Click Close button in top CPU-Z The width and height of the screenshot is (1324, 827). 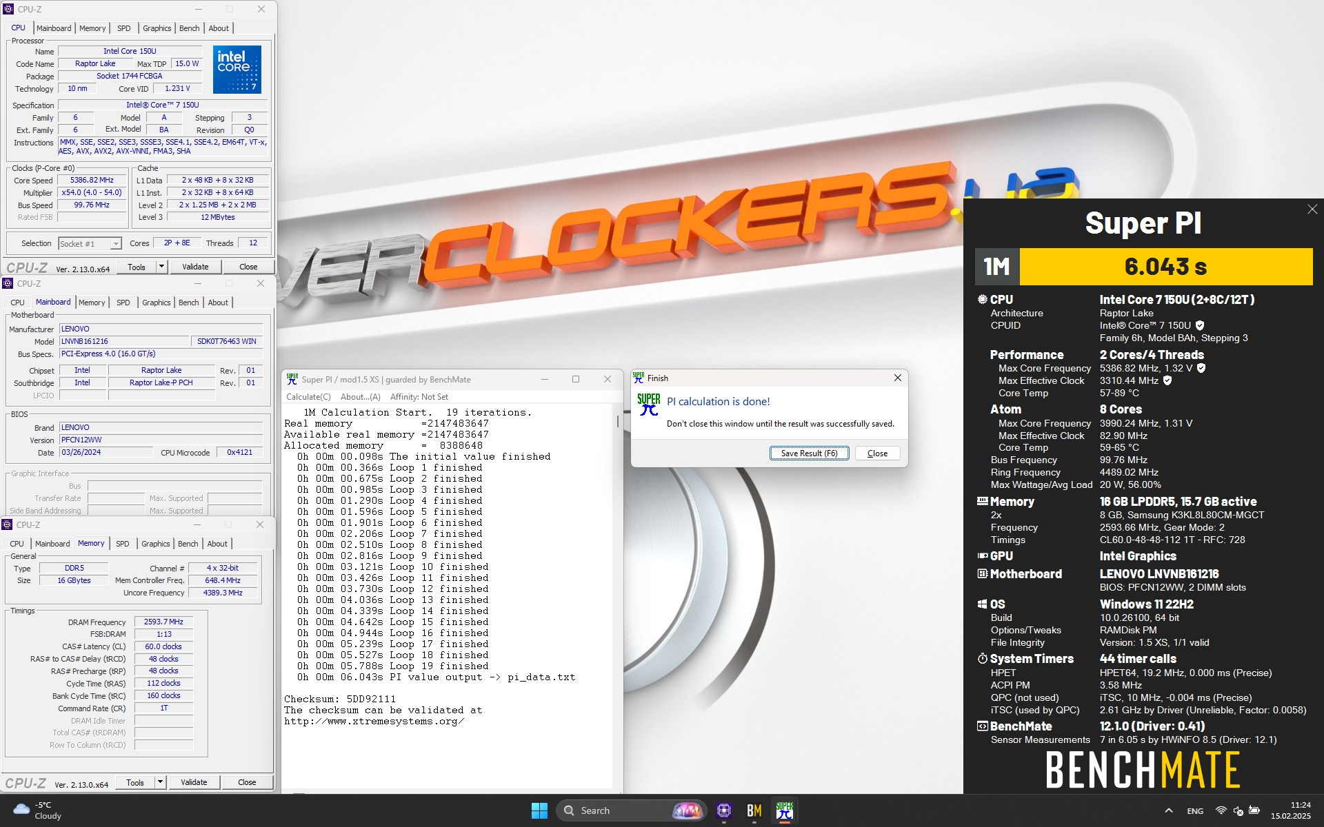pyautogui.click(x=248, y=267)
